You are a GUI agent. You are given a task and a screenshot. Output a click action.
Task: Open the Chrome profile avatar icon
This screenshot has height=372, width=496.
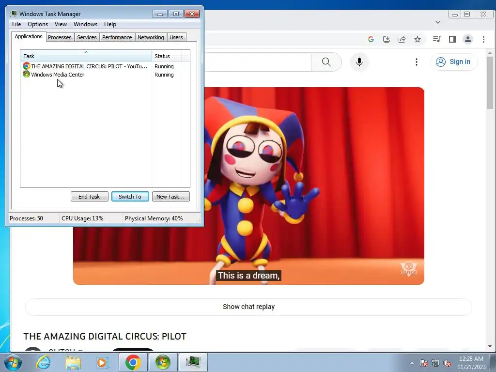point(468,39)
